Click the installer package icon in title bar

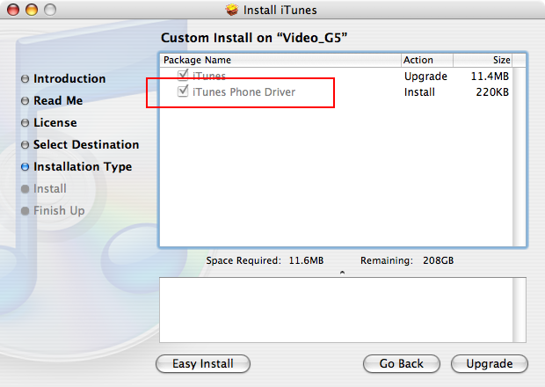(x=231, y=10)
